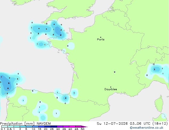Click the Dourbies city label
This screenshot has height=130, width=169.
(111, 89)
